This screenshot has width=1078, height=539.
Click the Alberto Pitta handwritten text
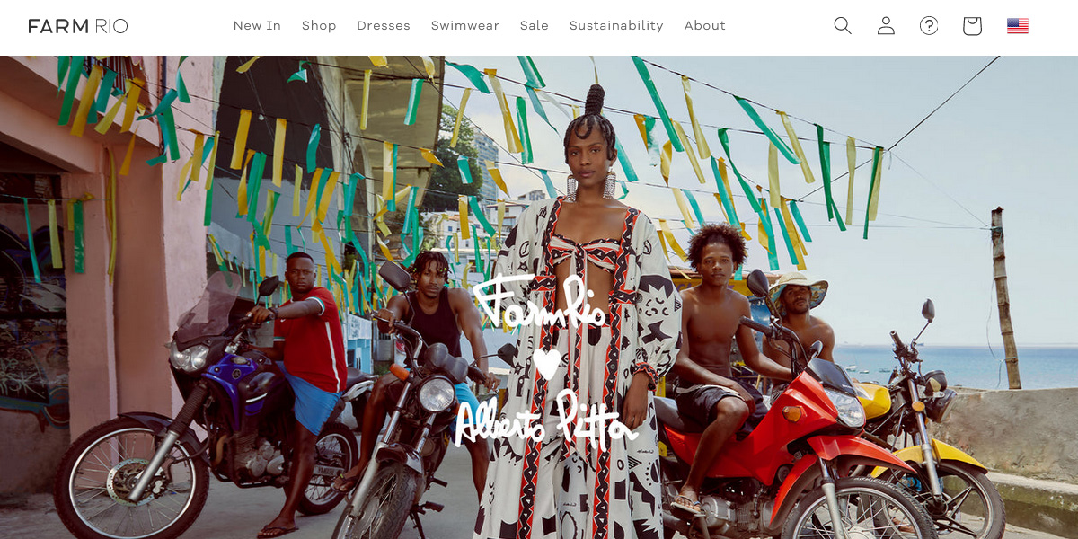pos(545,420)
